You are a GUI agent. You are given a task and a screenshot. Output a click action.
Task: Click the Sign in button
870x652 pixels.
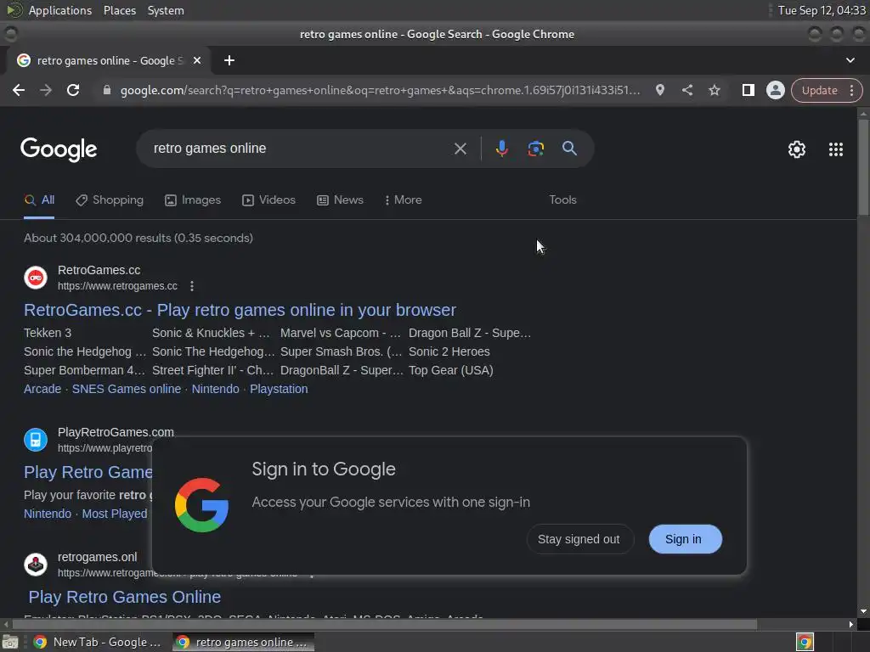click(x=685, y=539)
